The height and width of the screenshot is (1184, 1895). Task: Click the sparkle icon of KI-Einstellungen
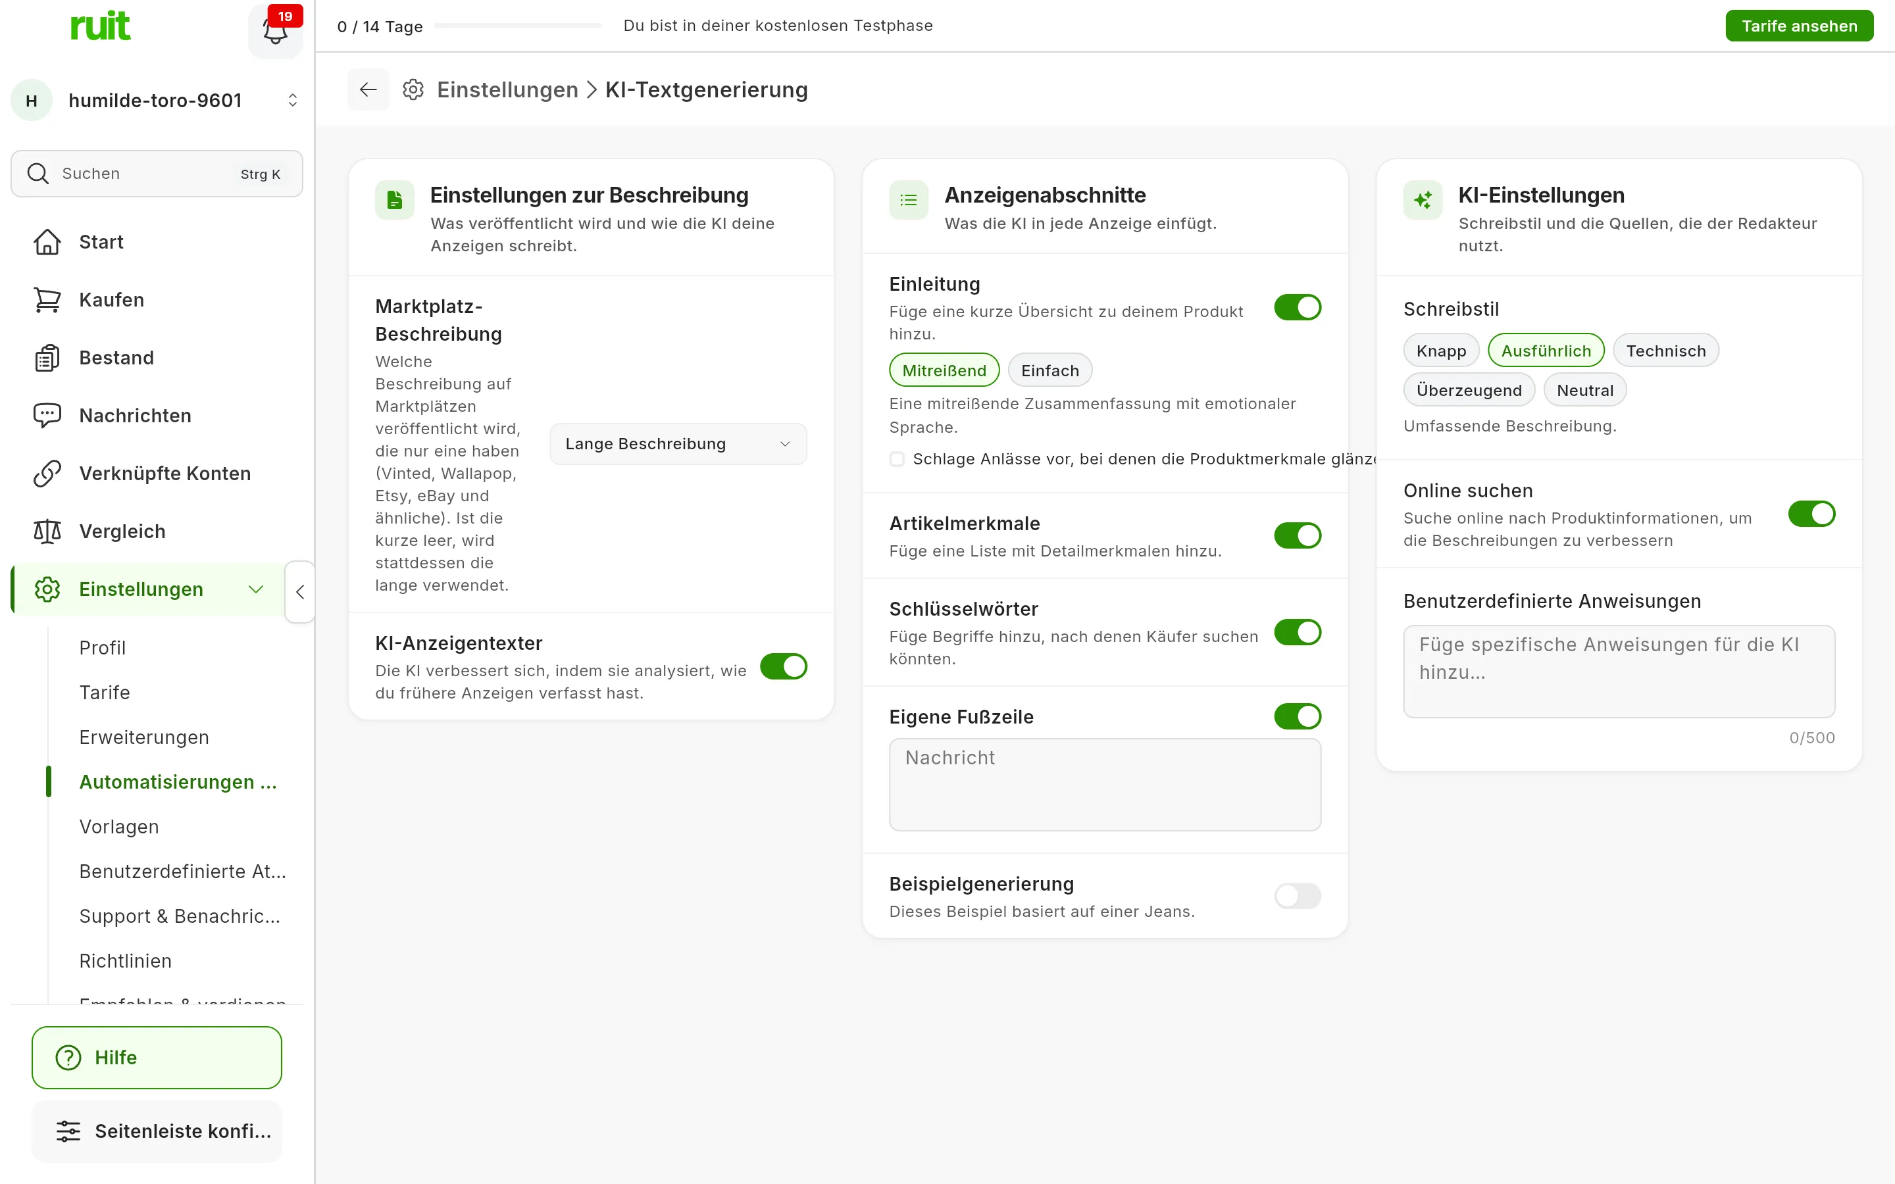(1423, 201)
